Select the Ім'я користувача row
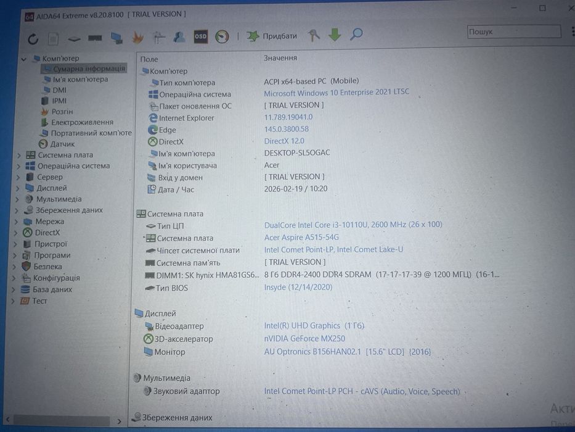The width and height of the screenshot is (575, 432). click(213, 165)
